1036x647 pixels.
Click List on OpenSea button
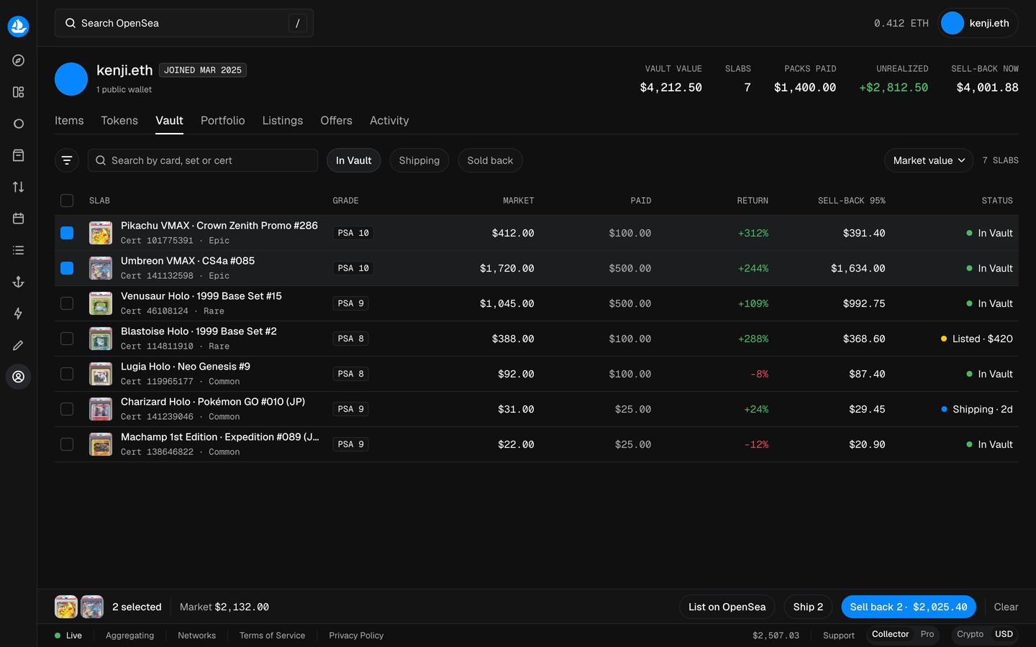pyautogui.click(x=727, y=607)
